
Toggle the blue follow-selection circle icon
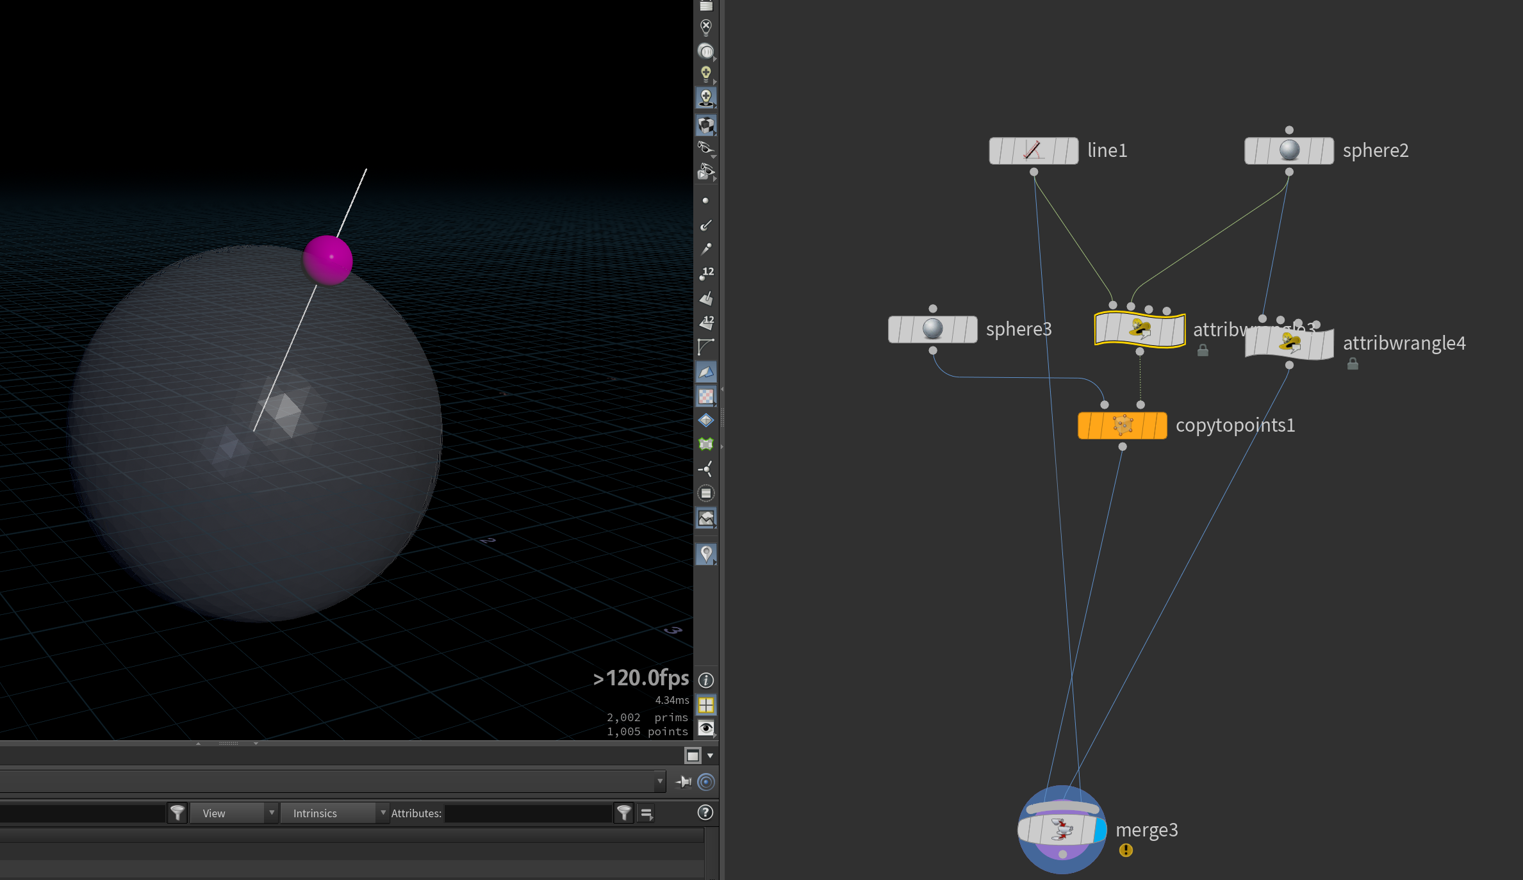click(x=705, y=781)
